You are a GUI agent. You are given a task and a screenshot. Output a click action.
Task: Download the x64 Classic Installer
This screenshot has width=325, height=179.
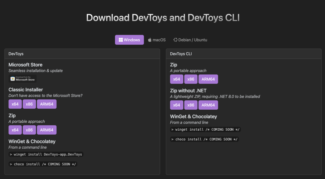[15, 104]
